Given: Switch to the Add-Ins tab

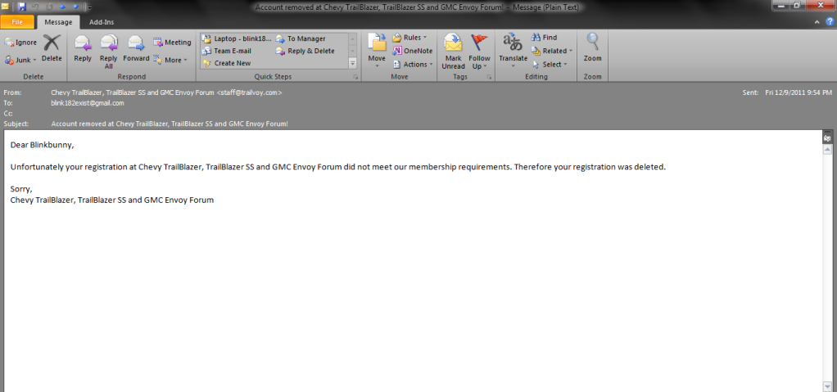Looking at the screenshot, I should click(102, 22).
